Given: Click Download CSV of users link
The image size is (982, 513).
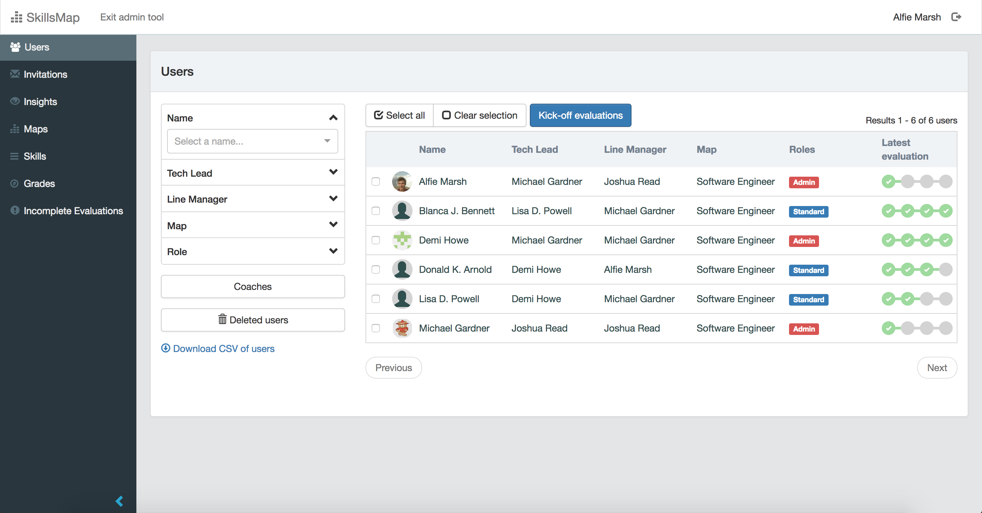Looking at the screenshot, I should (x=218, y=348).
